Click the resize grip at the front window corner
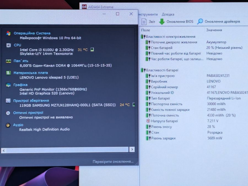This screenshot has width=248, height=186. (137, 163)
